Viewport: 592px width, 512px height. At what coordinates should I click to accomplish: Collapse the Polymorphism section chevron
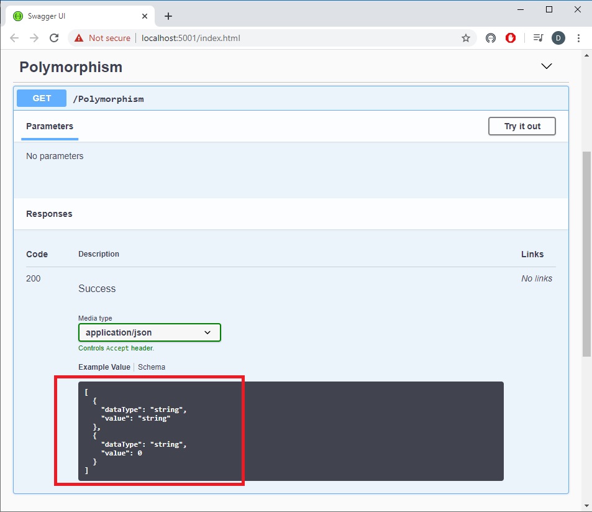(x=547, y=66)
